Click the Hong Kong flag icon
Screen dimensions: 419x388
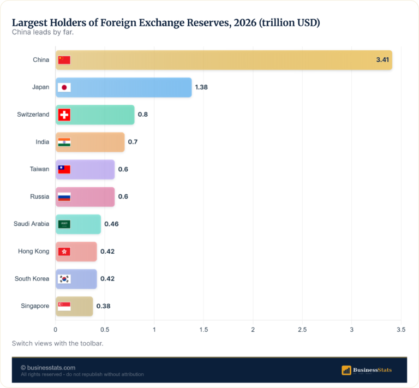coord(64,252)
